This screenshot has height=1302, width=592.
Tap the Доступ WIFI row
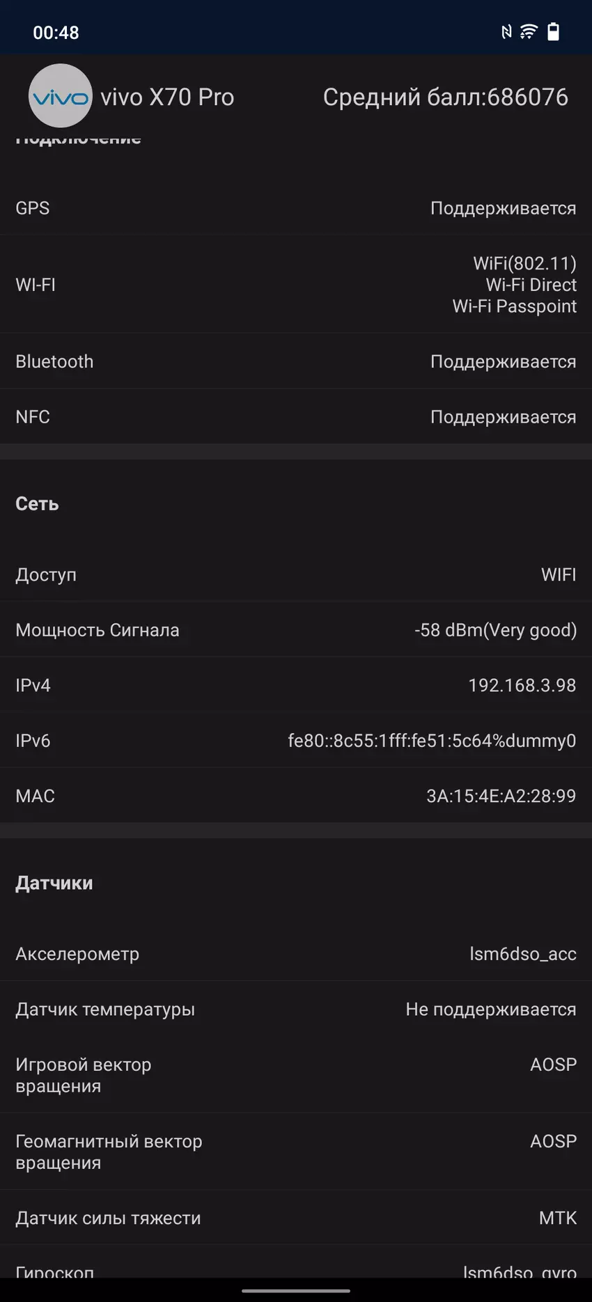tap(296, 574)
